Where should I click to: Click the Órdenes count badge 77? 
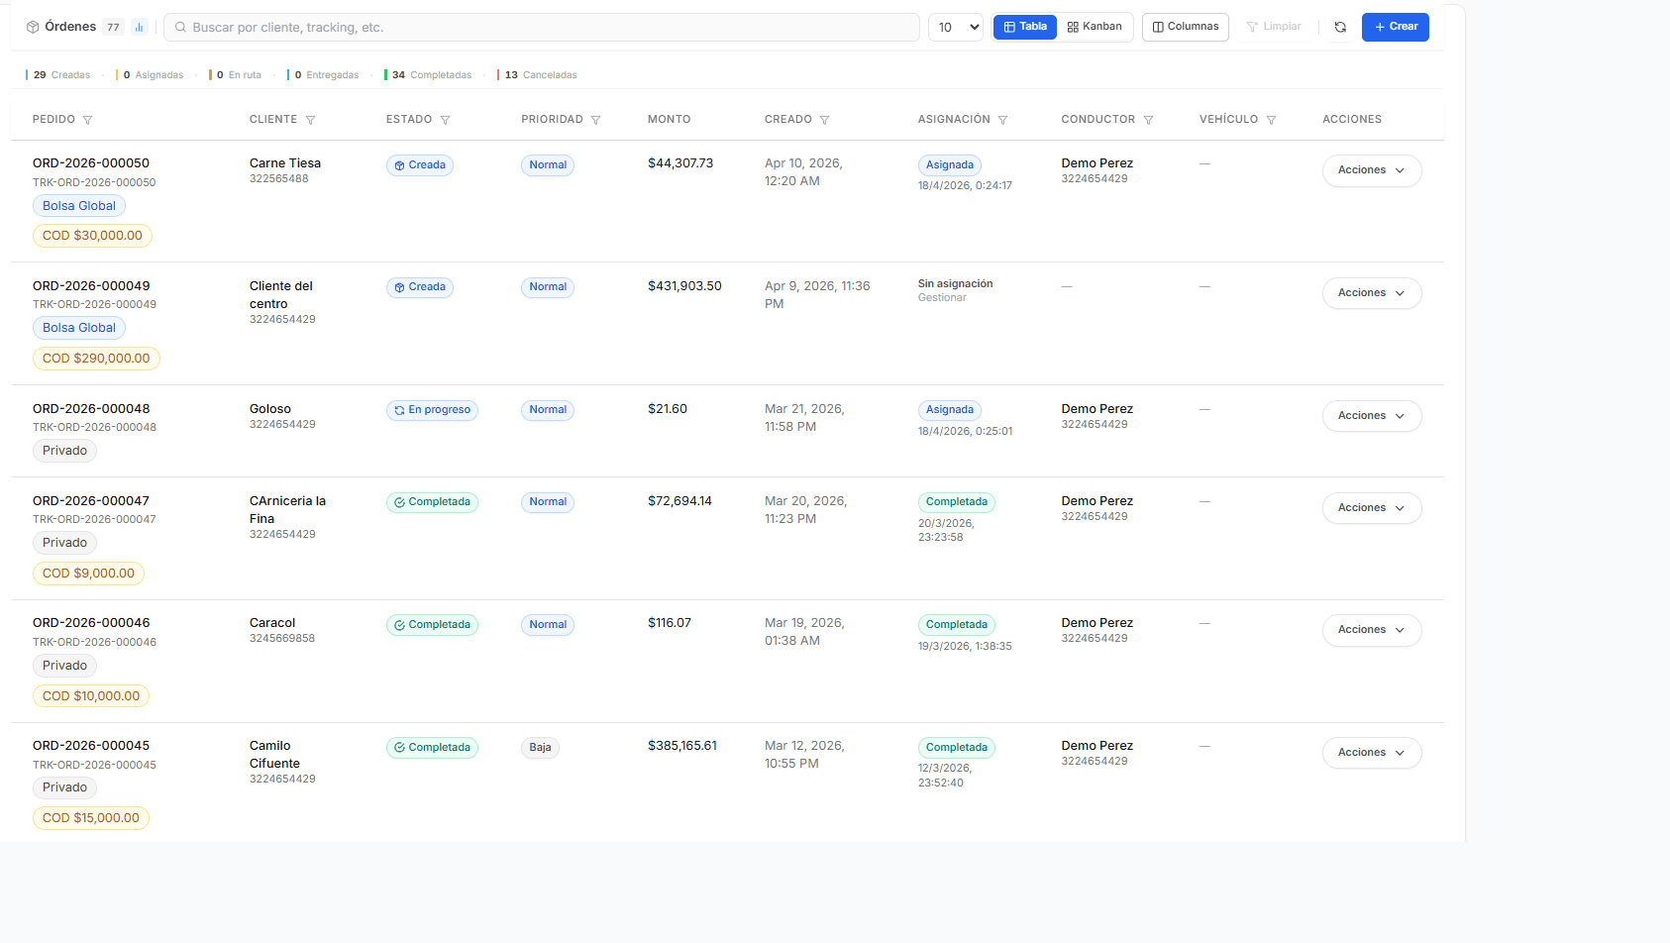pyautogui.click(x=113, y=28)
